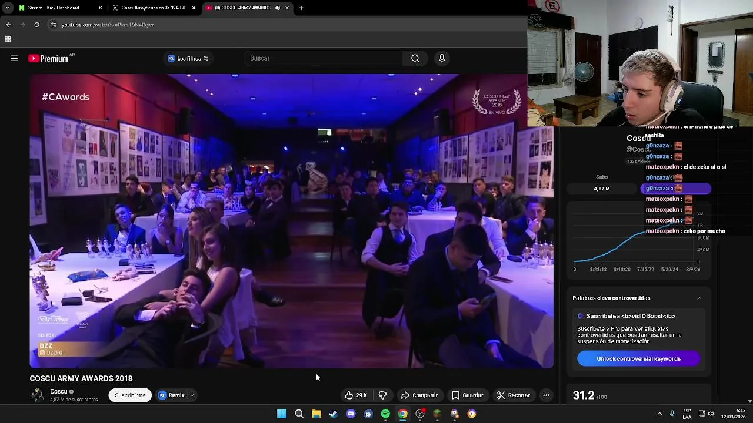Open the YouTube guide hamburger menu
This screenshot has width=753, height=423.
[x=14, y=58]
